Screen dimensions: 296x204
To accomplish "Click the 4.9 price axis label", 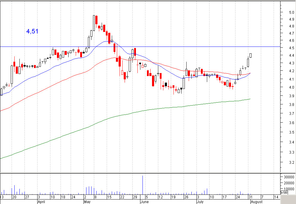I will pyautogui.click(x=292, y=19).
